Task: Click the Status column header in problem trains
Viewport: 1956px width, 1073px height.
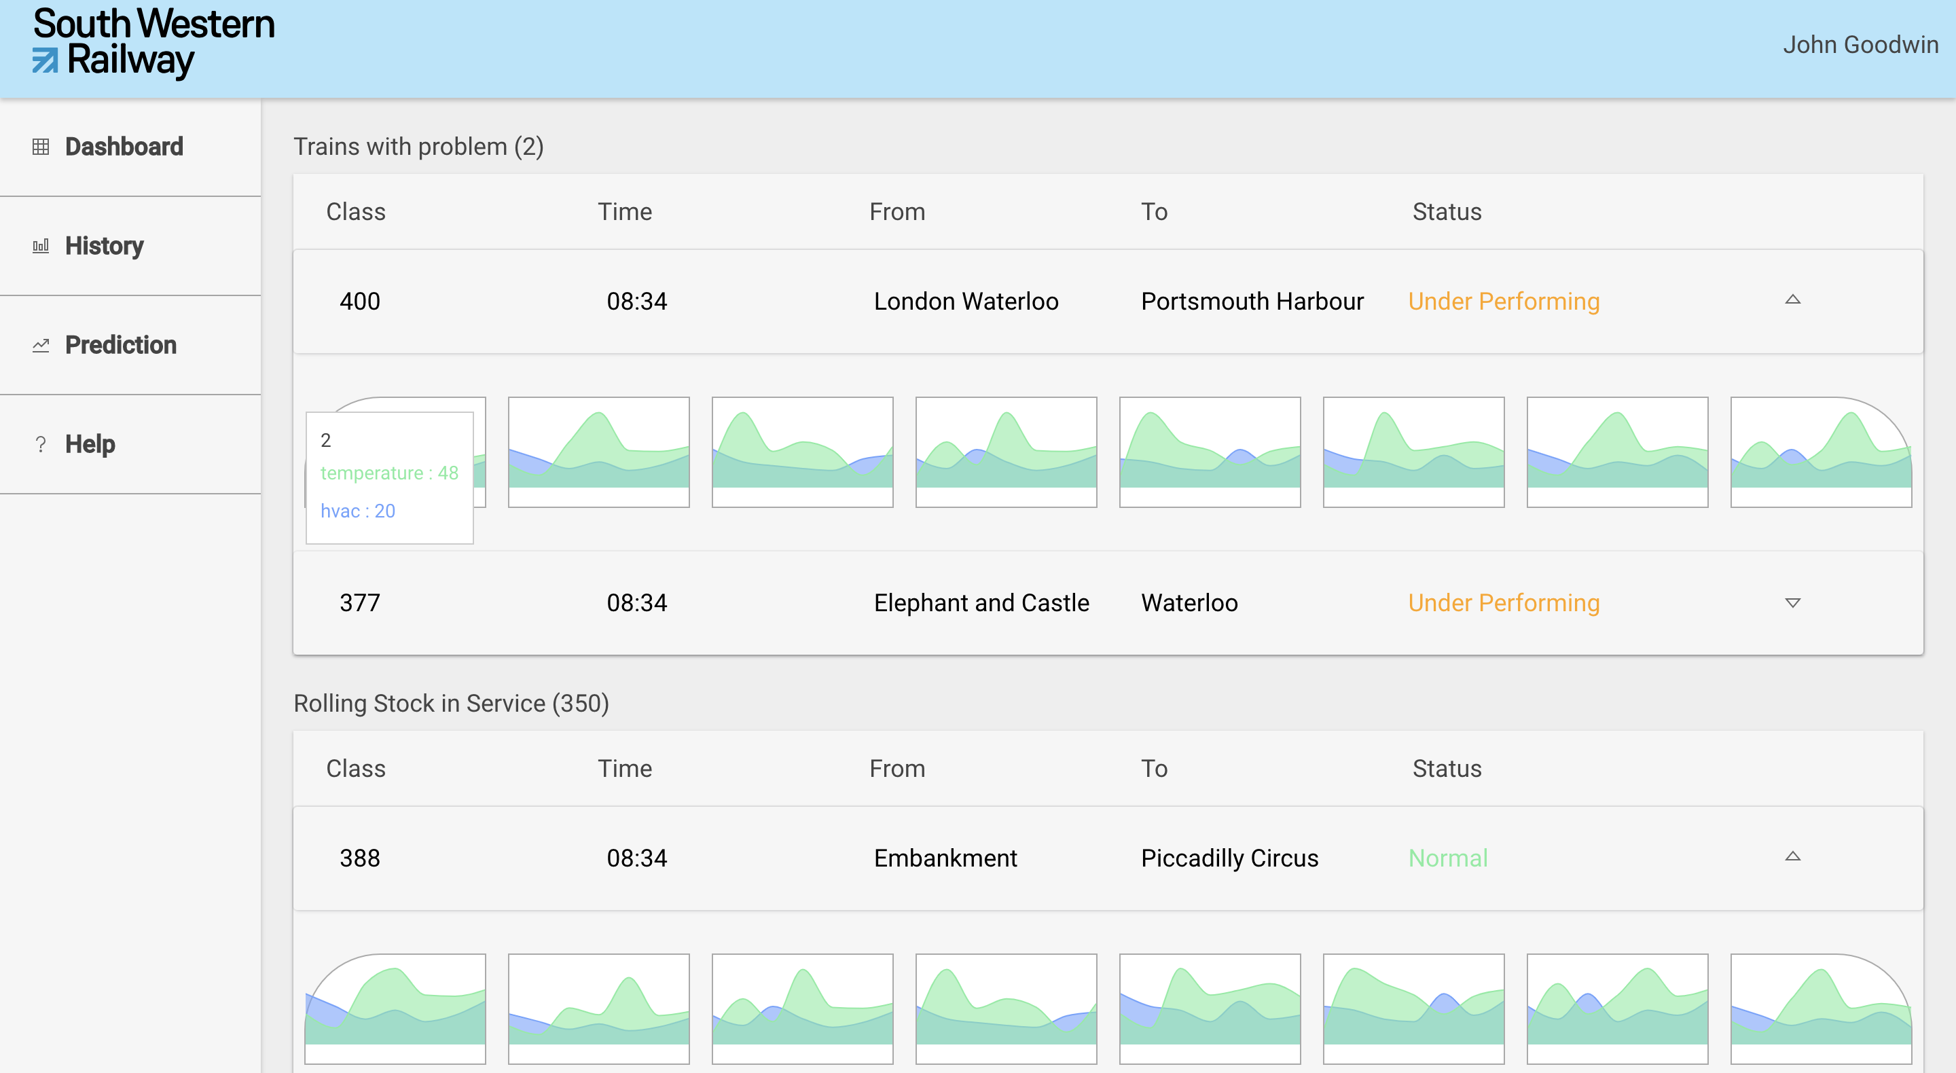Action: 1447,212
